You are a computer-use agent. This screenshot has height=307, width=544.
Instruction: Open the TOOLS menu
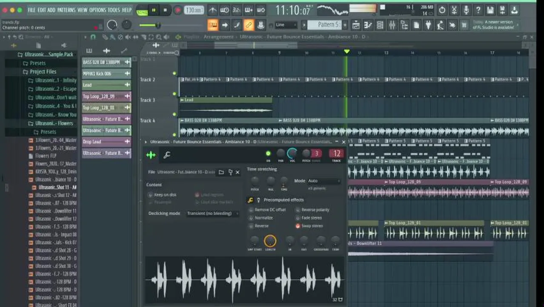[114, 10]
